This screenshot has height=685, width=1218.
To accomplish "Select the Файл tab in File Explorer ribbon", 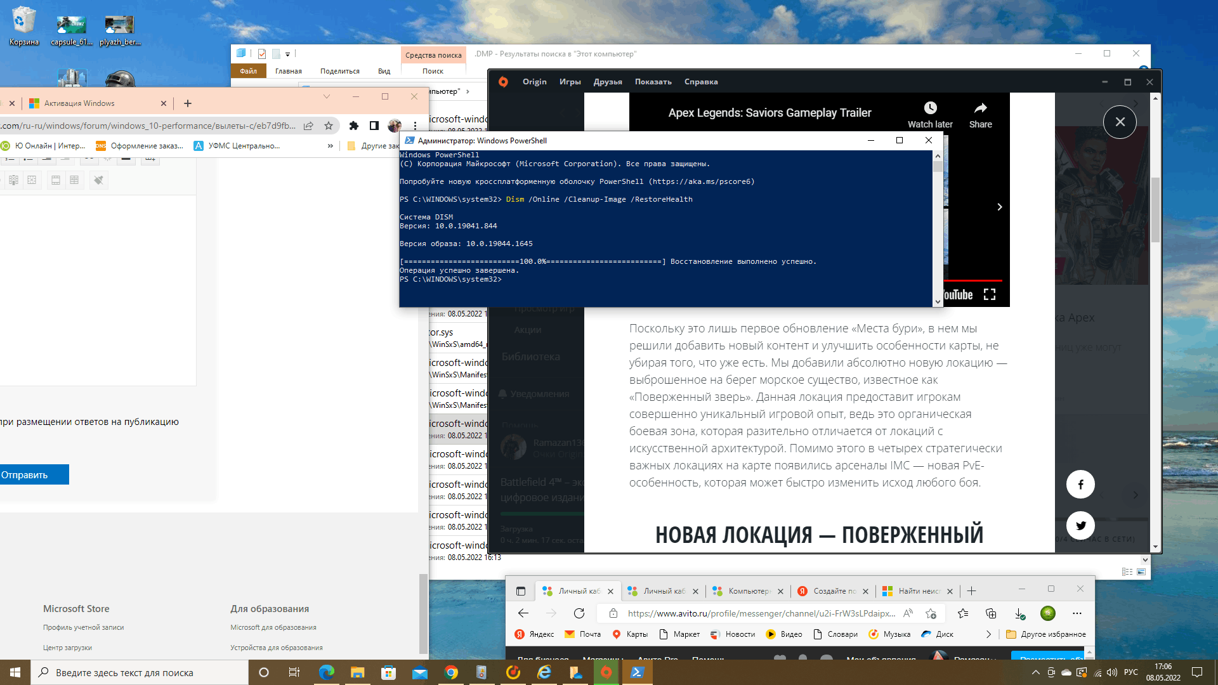I will click(x=249, y=71).
